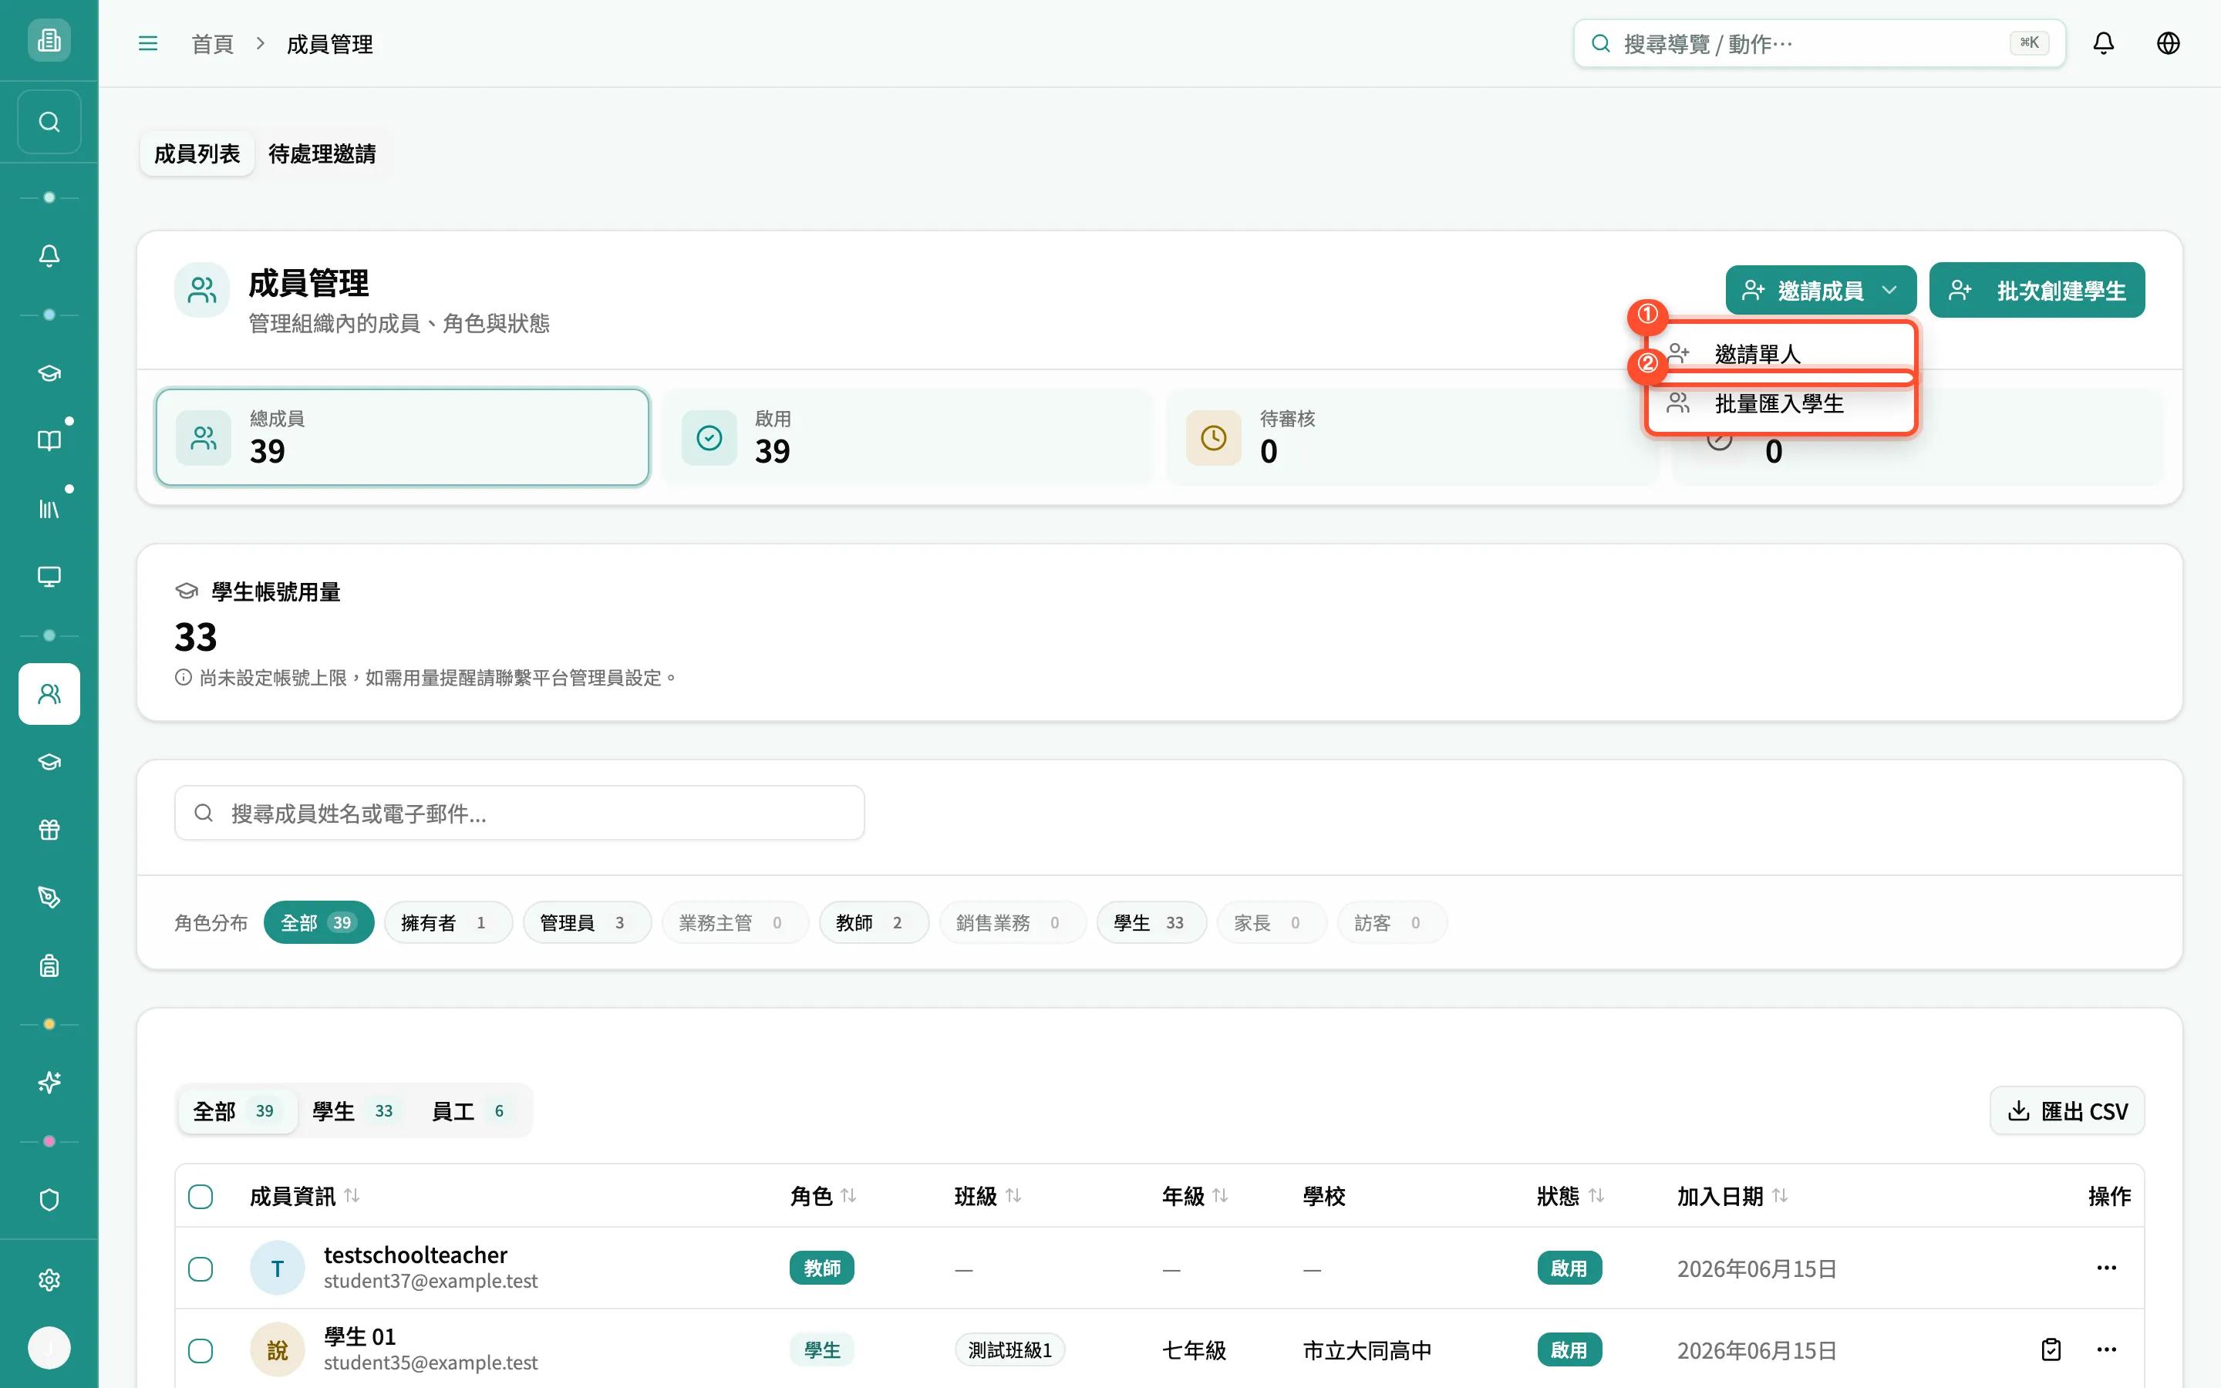Open the backpack icon in sidebar

click(49, 965)
